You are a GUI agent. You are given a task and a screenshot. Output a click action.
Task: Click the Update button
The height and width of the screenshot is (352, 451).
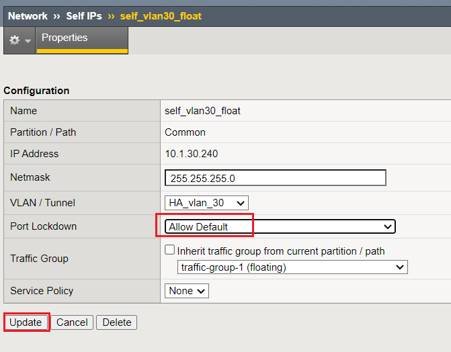click(26, 322)
